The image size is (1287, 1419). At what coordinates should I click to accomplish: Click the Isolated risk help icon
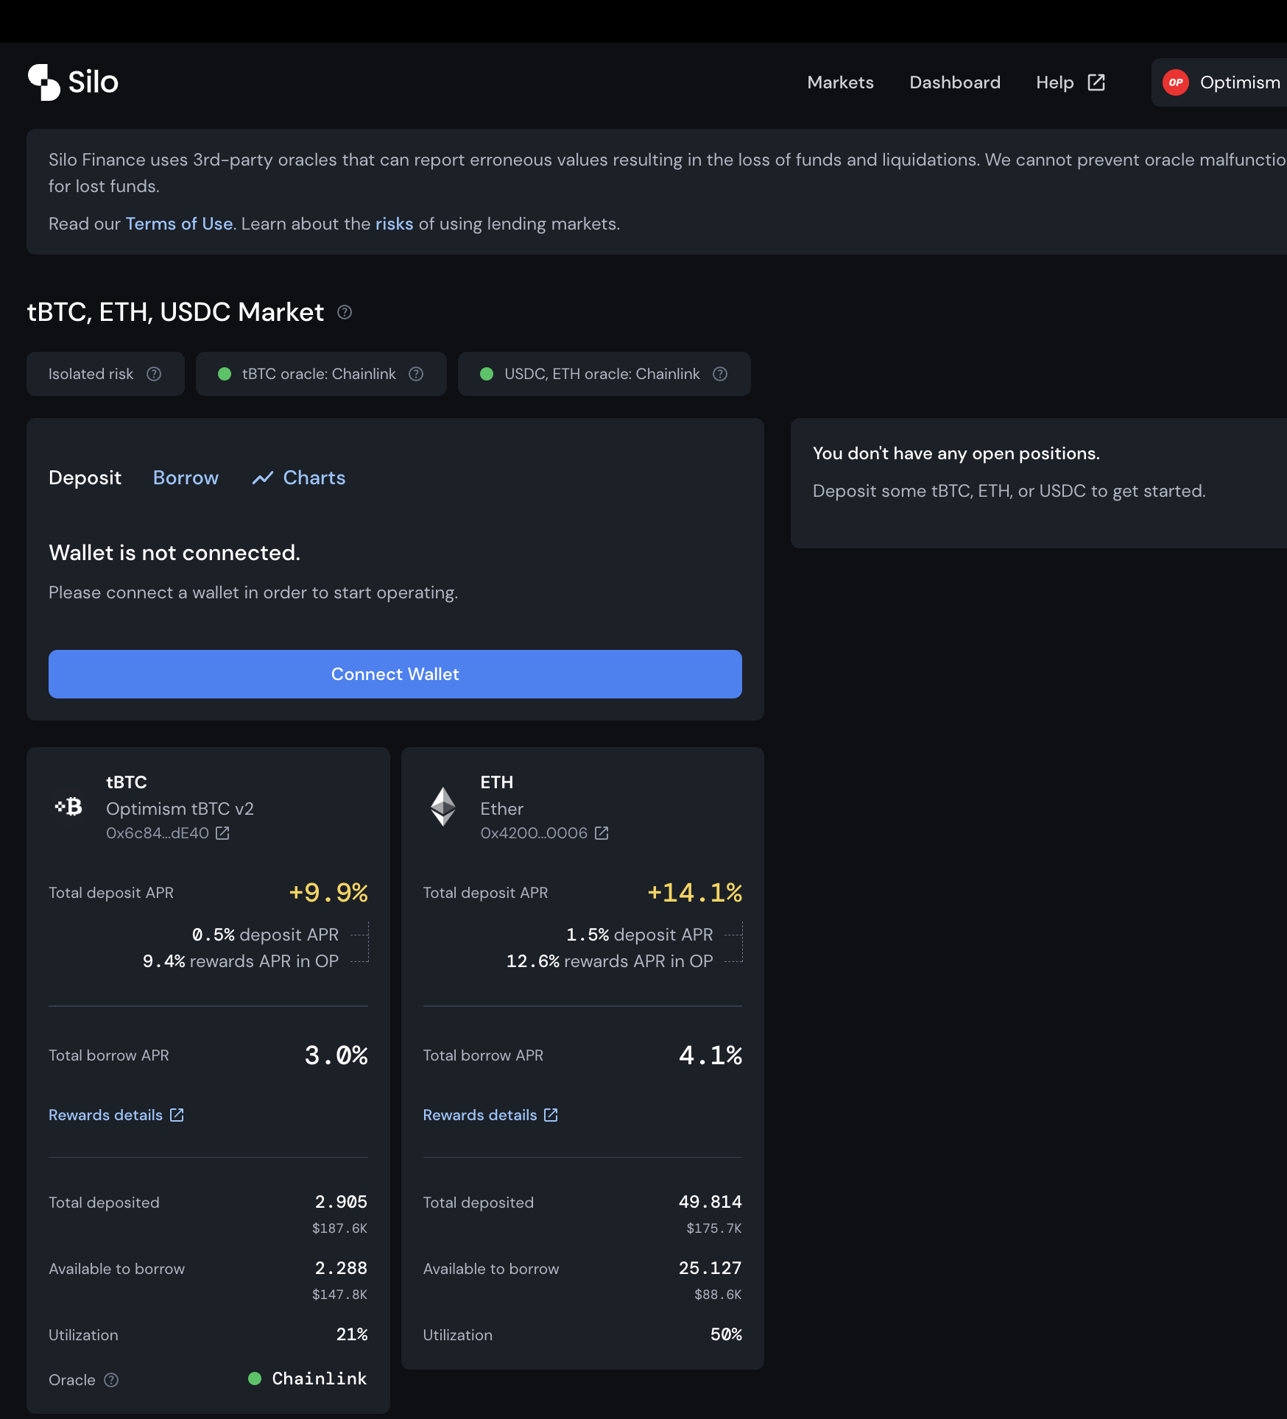[x=154, y=374]
